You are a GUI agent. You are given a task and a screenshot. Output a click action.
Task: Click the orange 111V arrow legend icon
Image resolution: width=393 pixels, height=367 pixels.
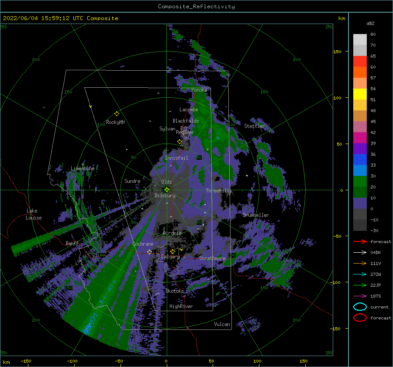click(x=360, y=263)
